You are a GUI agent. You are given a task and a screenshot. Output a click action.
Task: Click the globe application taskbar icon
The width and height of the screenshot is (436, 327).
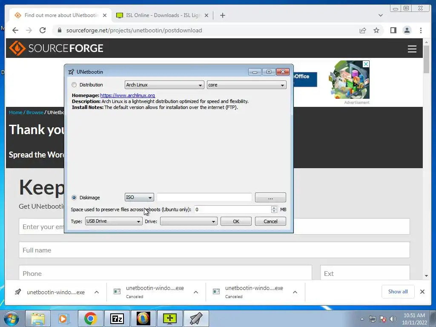click(x=143, y=318)
